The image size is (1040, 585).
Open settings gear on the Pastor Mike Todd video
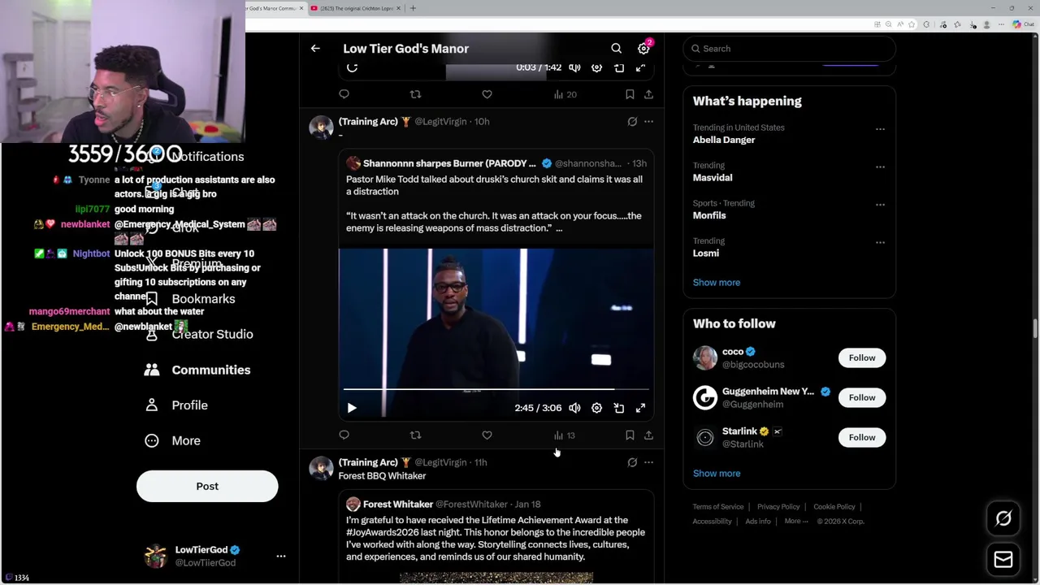[596, 408]
